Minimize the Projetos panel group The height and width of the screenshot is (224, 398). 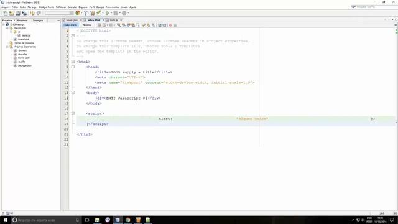[x=58, y=21]
